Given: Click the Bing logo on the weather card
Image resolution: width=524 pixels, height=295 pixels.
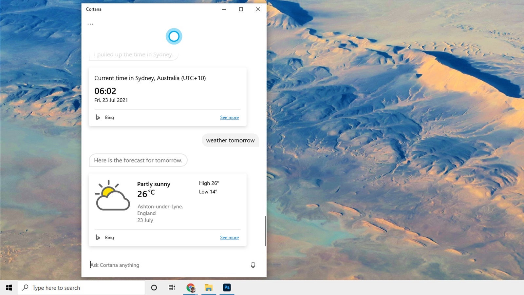Looking at the screenshot, I should point(98,237).
